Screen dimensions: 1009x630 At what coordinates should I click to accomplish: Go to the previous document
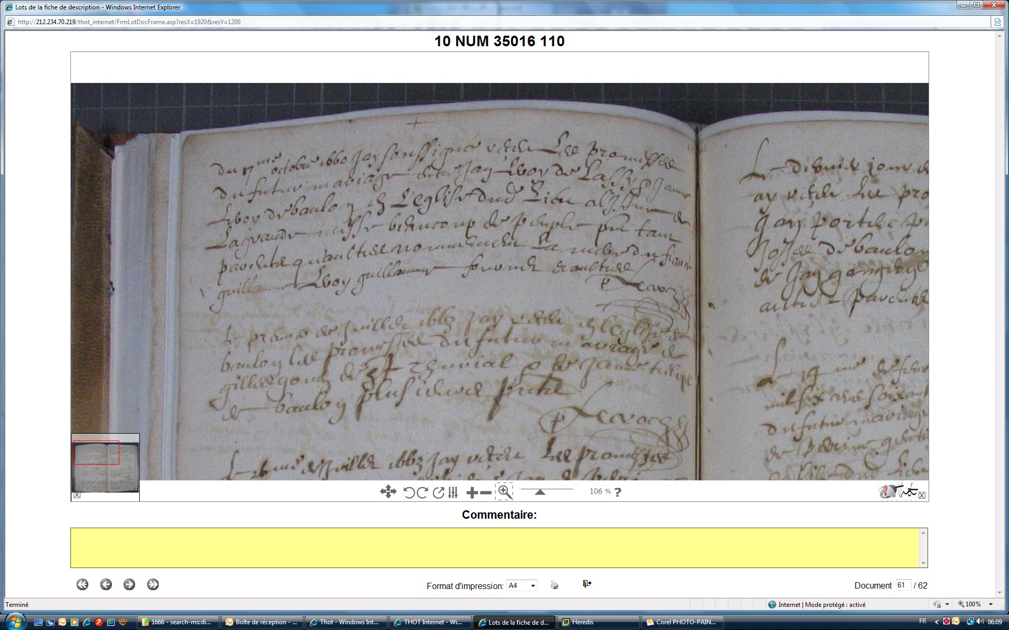pyautogui.click(x=106, y=584)
